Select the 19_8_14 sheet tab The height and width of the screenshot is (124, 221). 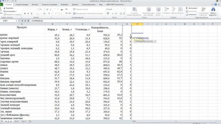click(8, 121)
